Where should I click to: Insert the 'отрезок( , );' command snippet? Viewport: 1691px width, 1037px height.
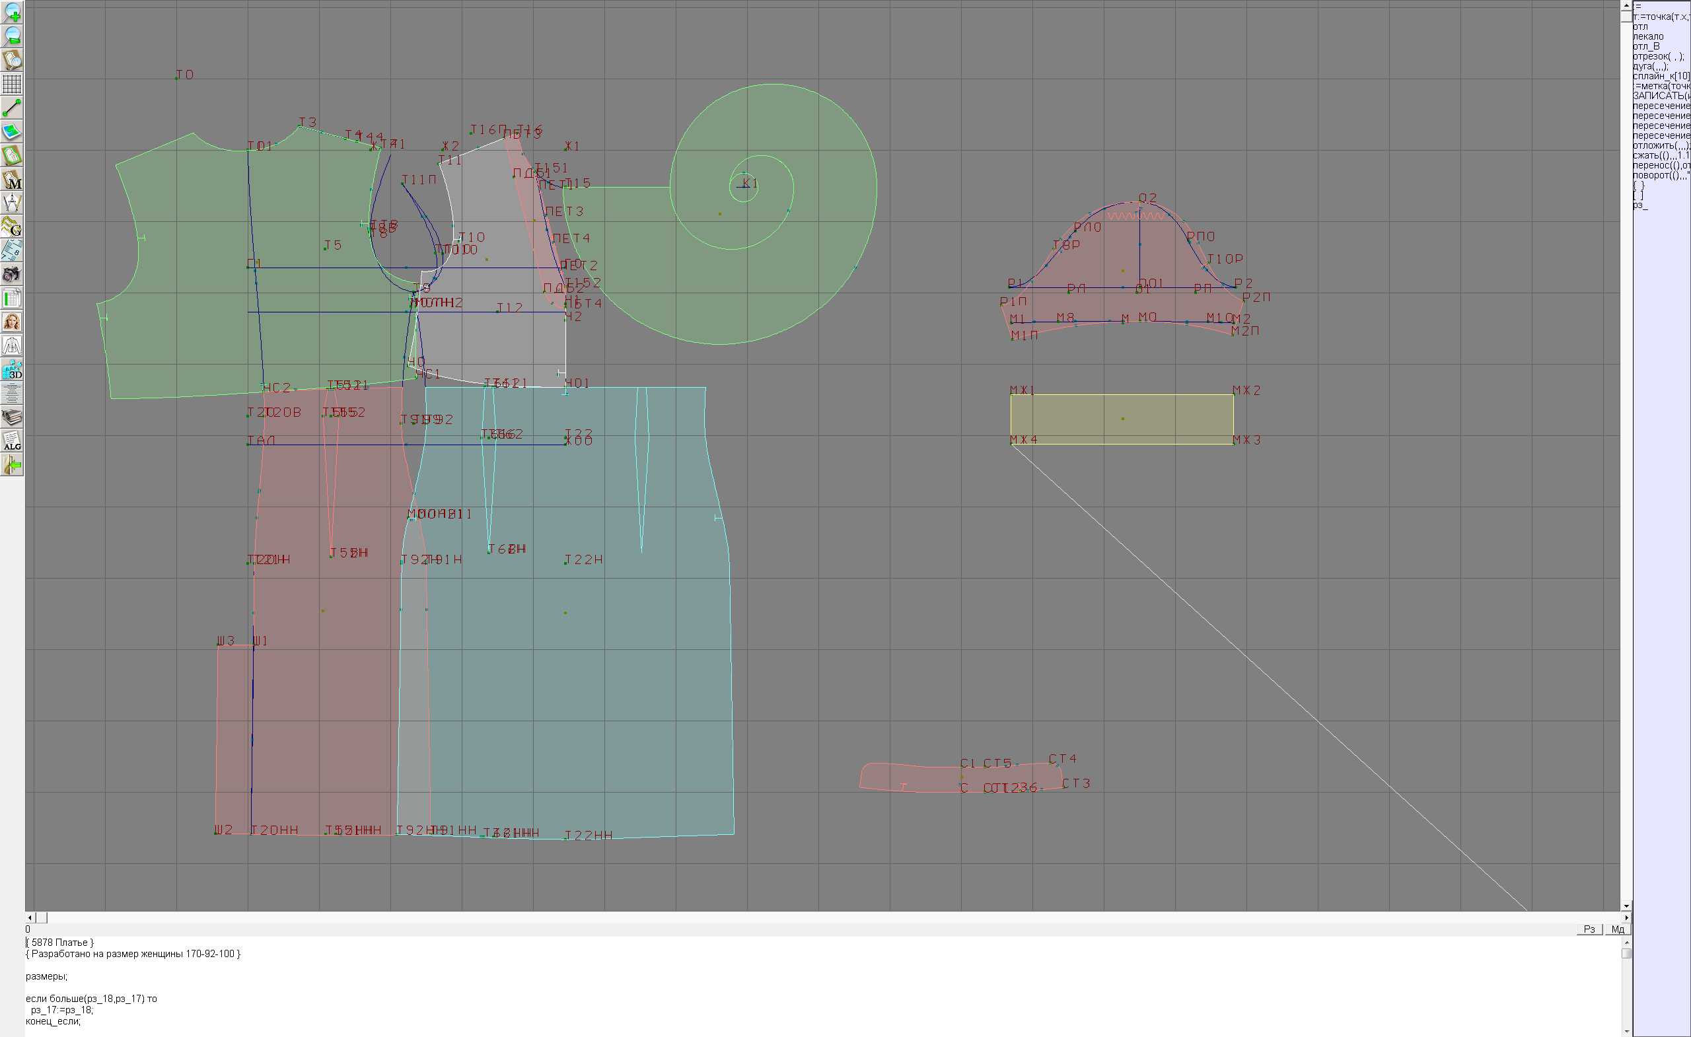(x=1657, y=56)
